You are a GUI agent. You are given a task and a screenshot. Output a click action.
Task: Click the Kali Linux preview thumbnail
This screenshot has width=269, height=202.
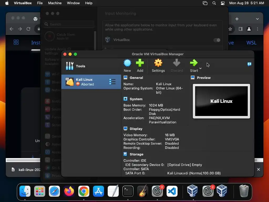221,101
